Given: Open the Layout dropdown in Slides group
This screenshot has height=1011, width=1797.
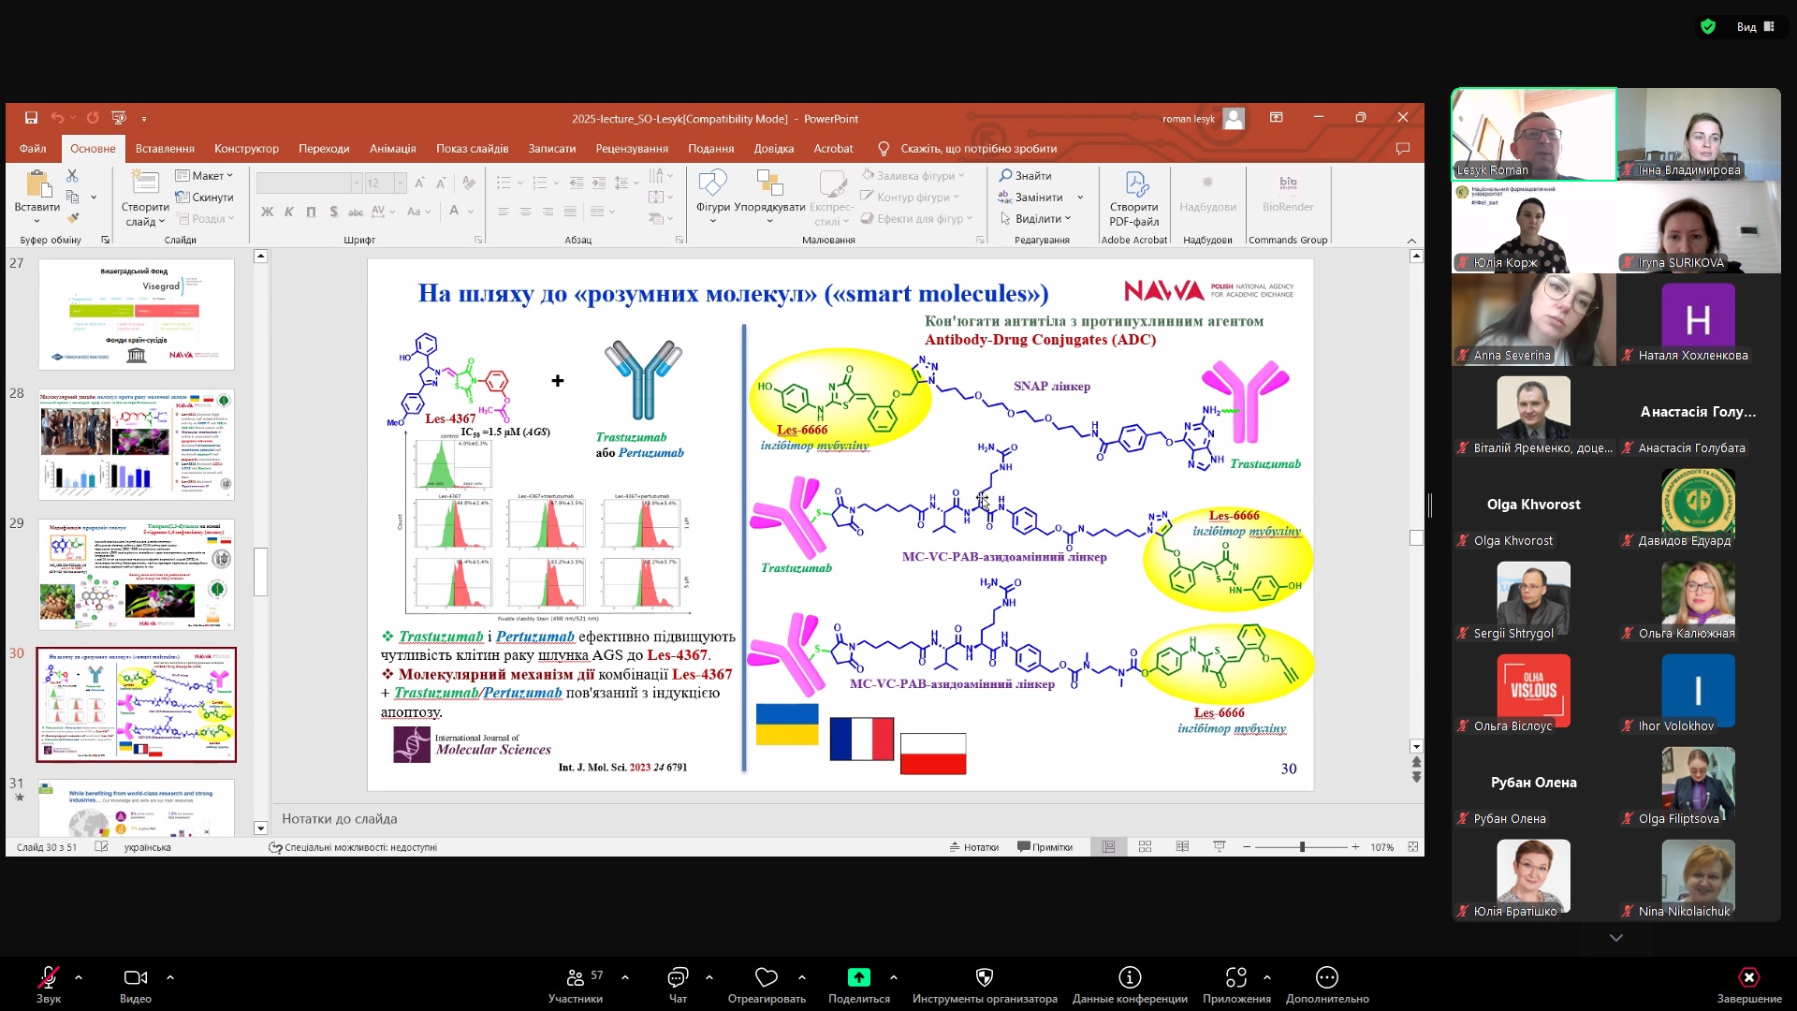Looking at the screenshot, I should pos(205,176).
